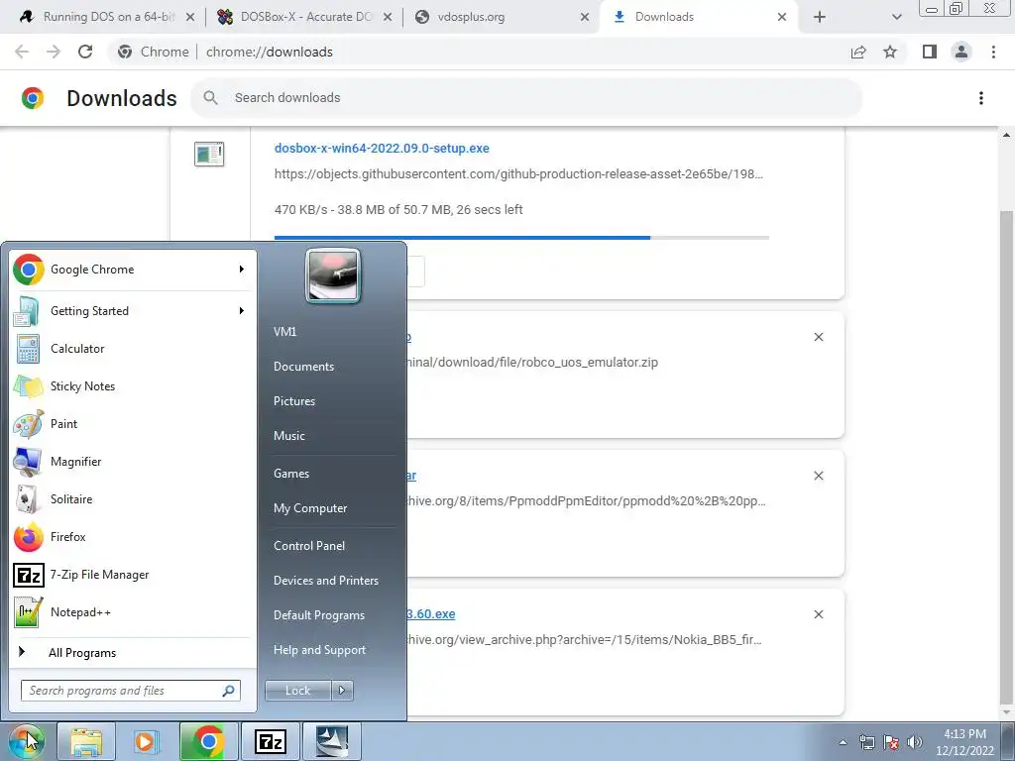Open Chrome main three-dot menu
Screen dimensions: 1015x761
(993, 52)
